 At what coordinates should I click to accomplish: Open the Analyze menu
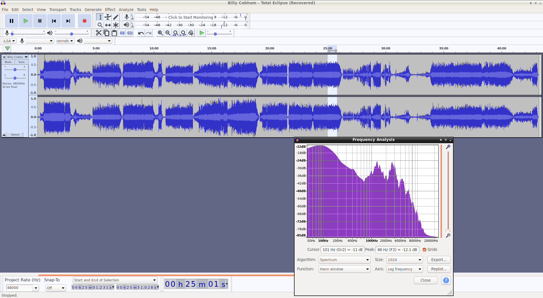click(x=126, y=10)
